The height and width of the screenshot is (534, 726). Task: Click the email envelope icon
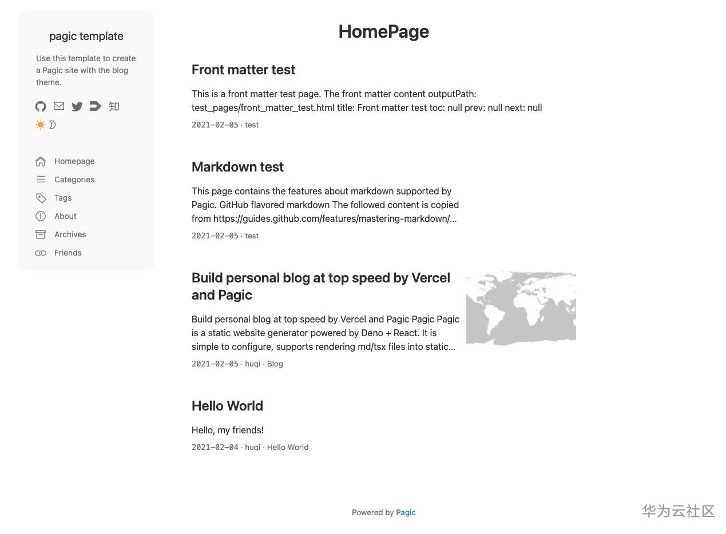[x=59, y=106]
